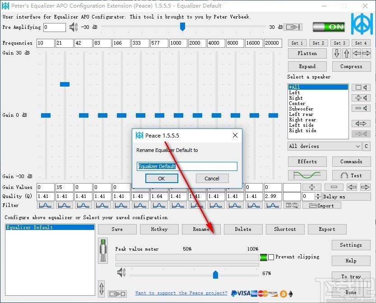Click the Pre Amplifying value field
376x303 pixels.
(x=55, y=28)
